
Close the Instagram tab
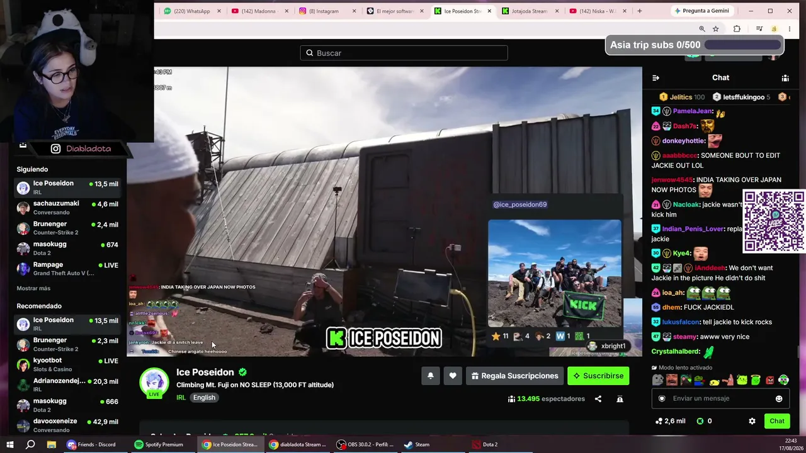354,11
